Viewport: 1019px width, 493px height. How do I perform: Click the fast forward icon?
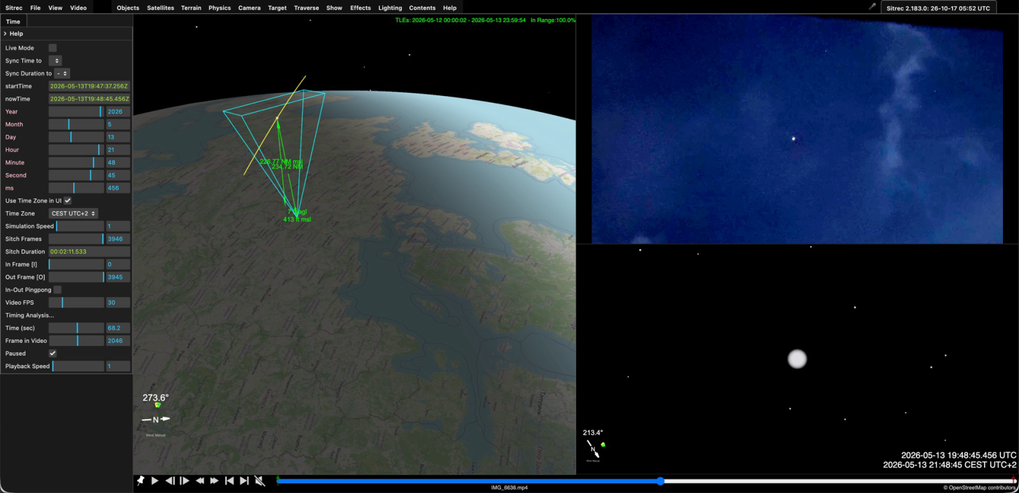[x=215, y=481]
